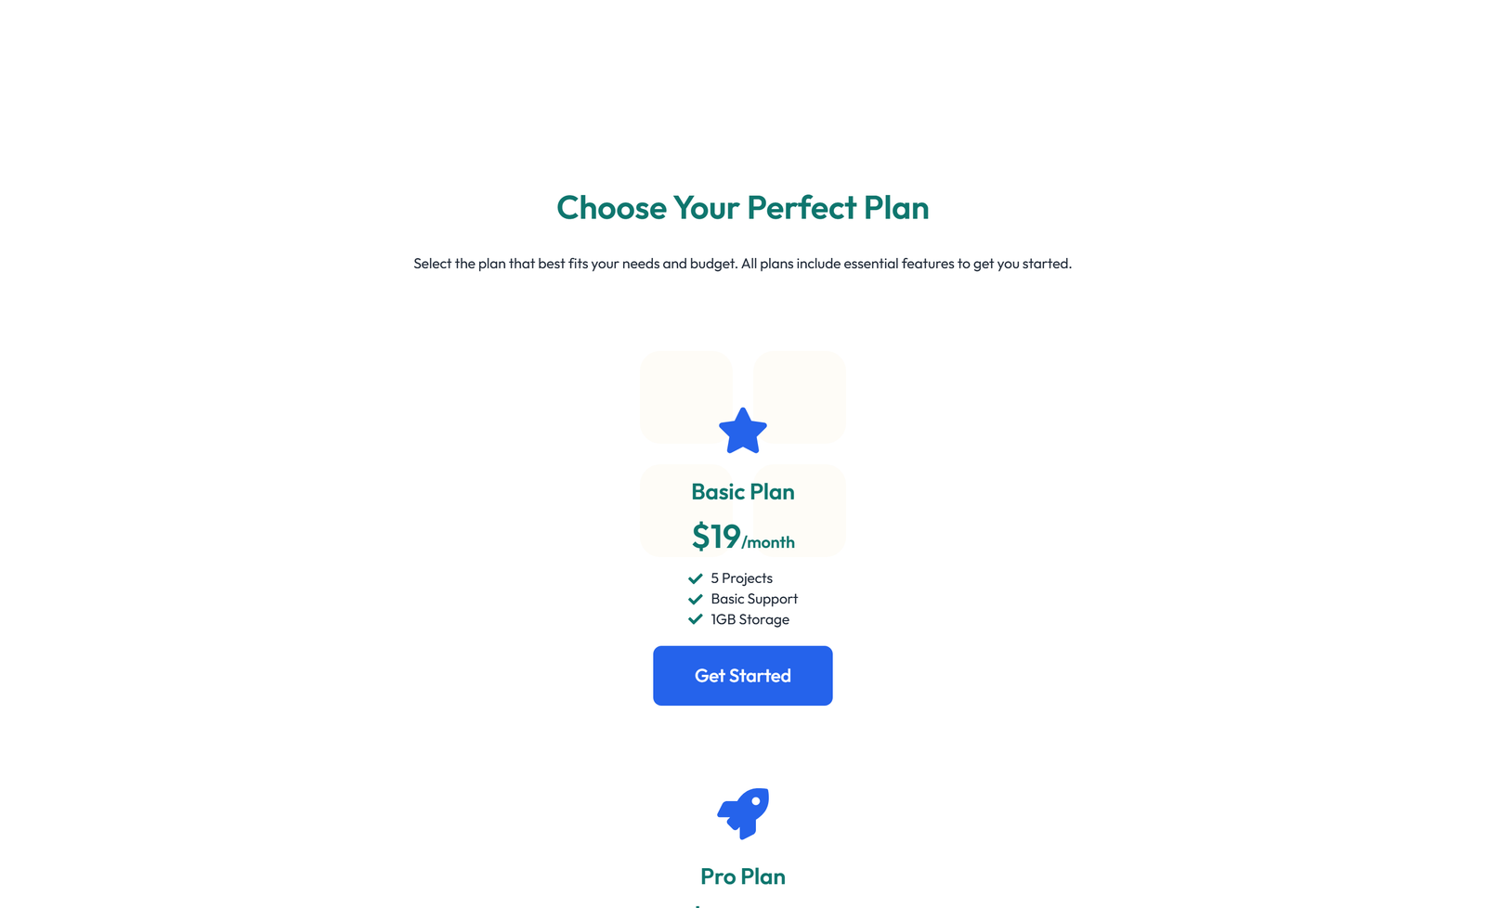This screenshot has width=1486, height=908.
Task: Open the /month billing period selector
Action: point(769,543)
